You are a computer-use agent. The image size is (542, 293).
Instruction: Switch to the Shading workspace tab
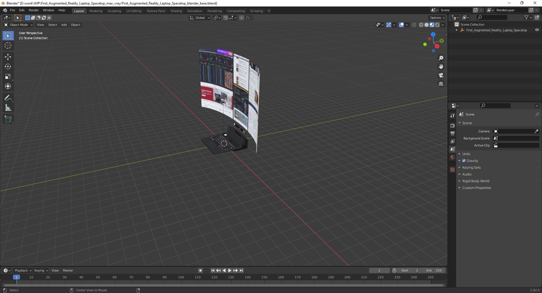point(176,11)
